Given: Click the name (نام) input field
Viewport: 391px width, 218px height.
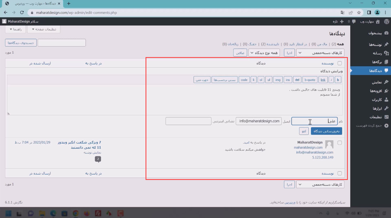Looking at the screenshot, I should click(314, 121).
